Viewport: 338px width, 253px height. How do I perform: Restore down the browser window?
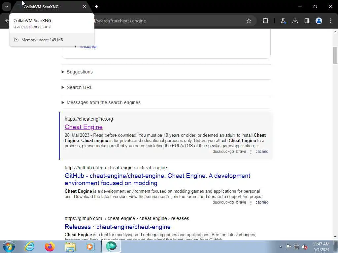click(x=315, y=7)
